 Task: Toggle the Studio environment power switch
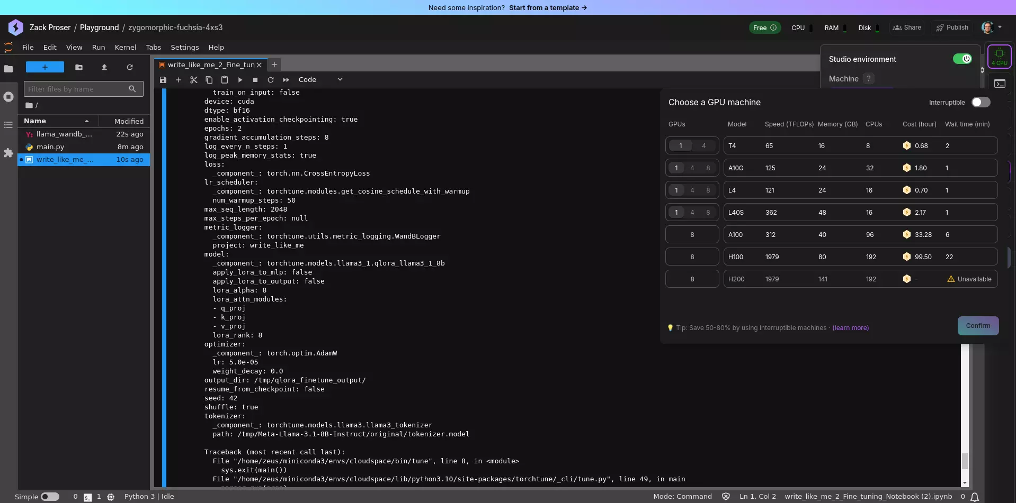pos(963,59)
